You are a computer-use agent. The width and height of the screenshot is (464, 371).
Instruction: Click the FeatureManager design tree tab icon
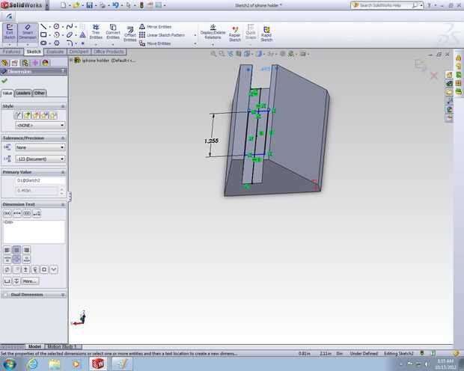click(x=4, y=63)
